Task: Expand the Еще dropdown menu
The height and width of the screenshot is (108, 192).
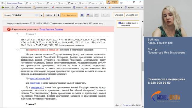Action: [103, 7]
